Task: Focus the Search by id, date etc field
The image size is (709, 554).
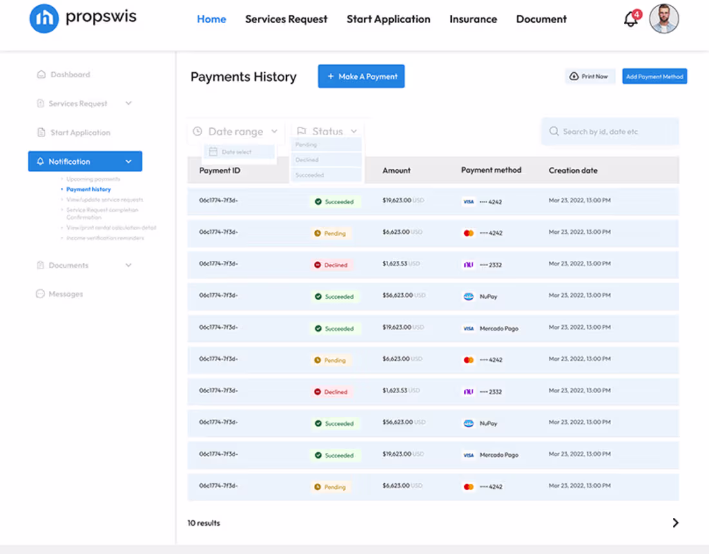Action: click(x=610, y=131)
